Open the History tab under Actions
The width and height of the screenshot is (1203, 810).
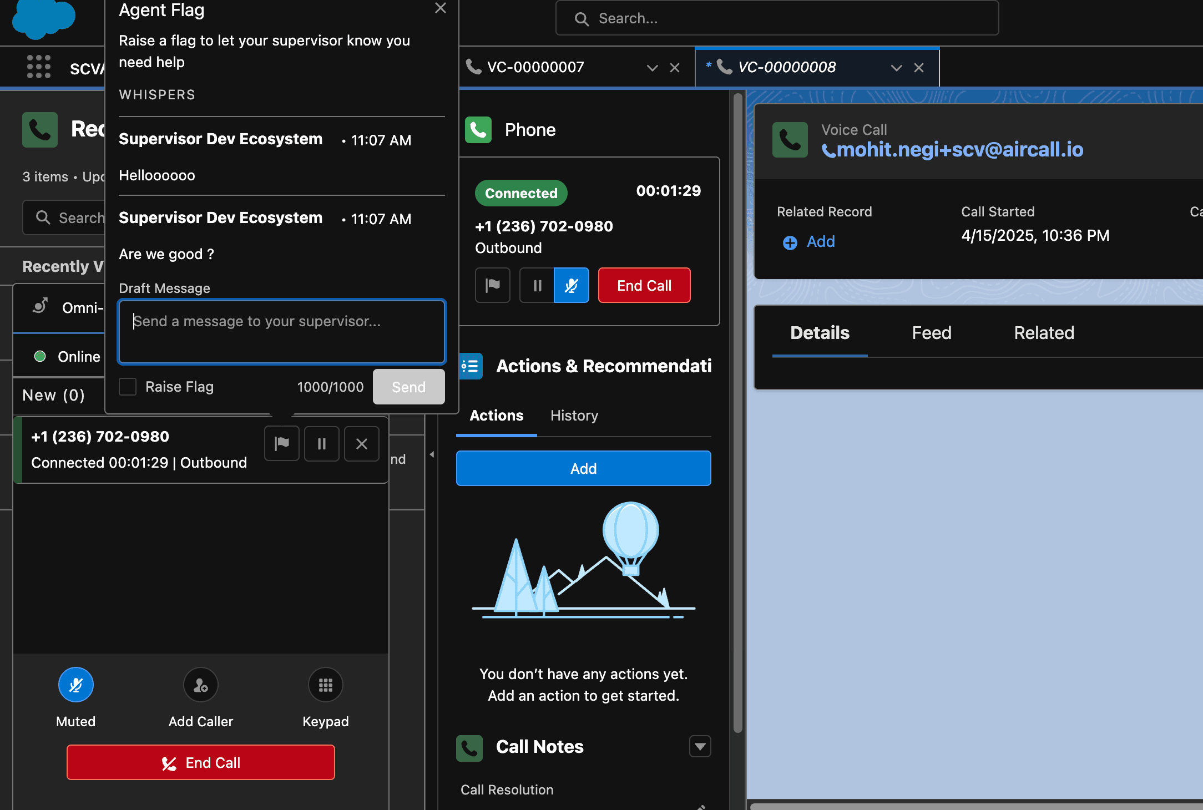pyautogui.click(x=574, y=416)
